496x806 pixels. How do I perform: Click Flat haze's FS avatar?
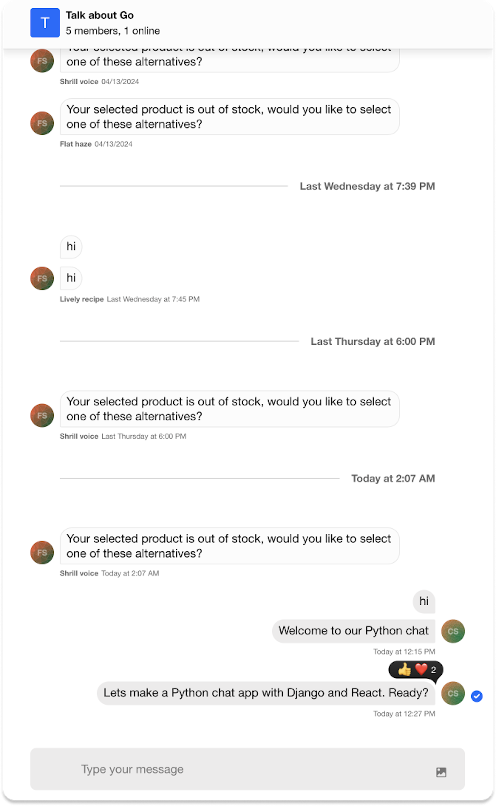pos(42,123)
